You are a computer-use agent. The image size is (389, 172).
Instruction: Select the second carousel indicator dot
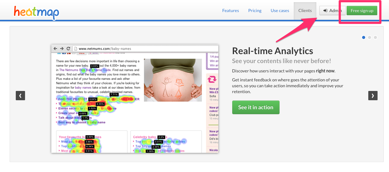pyautogui.click(x=370, y=37)
